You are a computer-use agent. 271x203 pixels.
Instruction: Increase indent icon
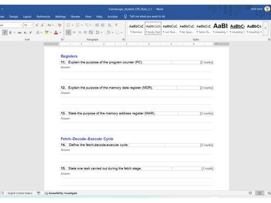pyautogui.click(x=102, y=25)
